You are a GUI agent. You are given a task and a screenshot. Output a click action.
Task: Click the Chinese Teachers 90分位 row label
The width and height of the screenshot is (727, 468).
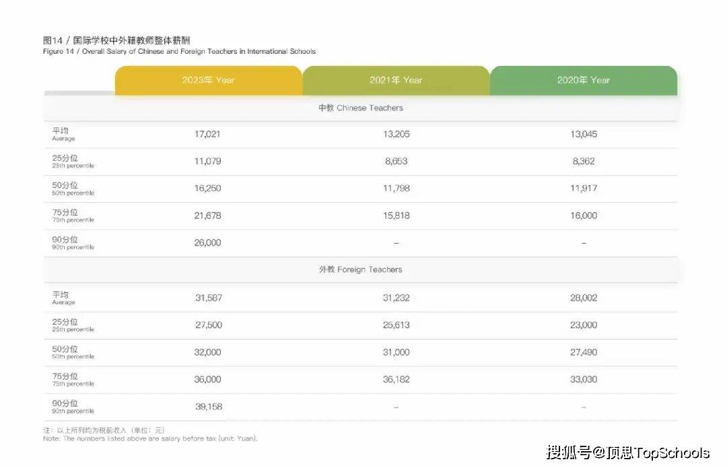[73, 242]
